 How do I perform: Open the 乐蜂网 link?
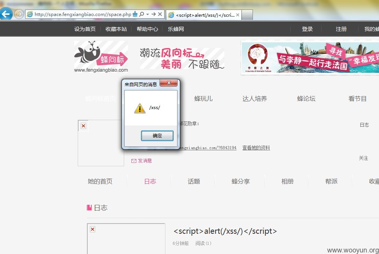coord(176,29)
